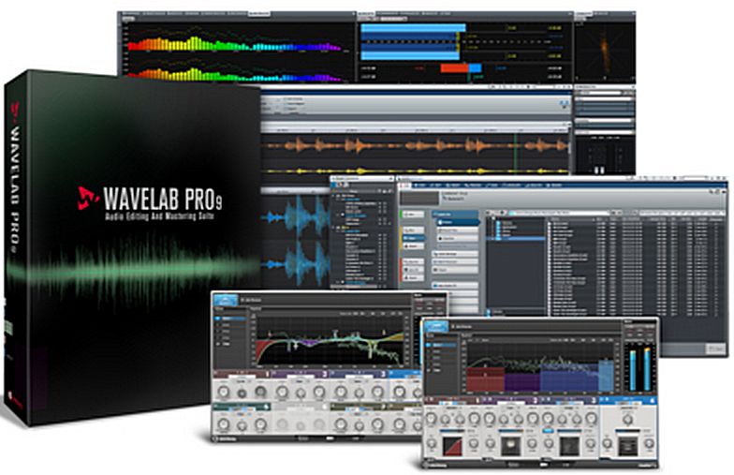Select the highlighted preset in the multiband plugin's list
Viewport: 734px width, 475px height.
coord(441,345)
